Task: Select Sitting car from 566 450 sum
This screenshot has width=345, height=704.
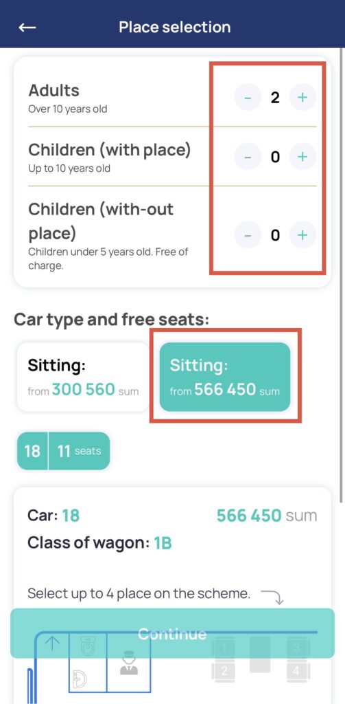Action: point(225,377)
